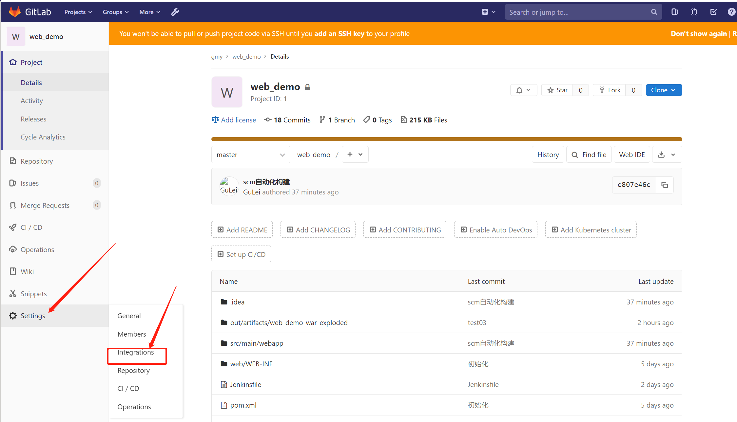Open the To-Do list icon in navbar
Viewport: 737px width, 422px height.
(x=713, y=12)
